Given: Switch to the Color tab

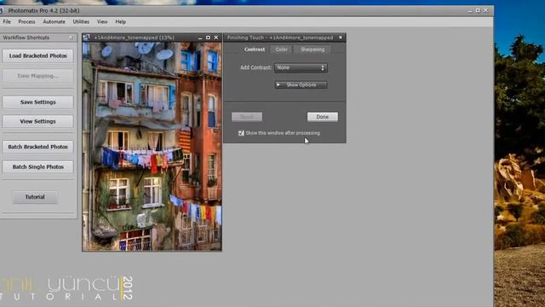Looking at the screenshot, I should tap(282, 49).
